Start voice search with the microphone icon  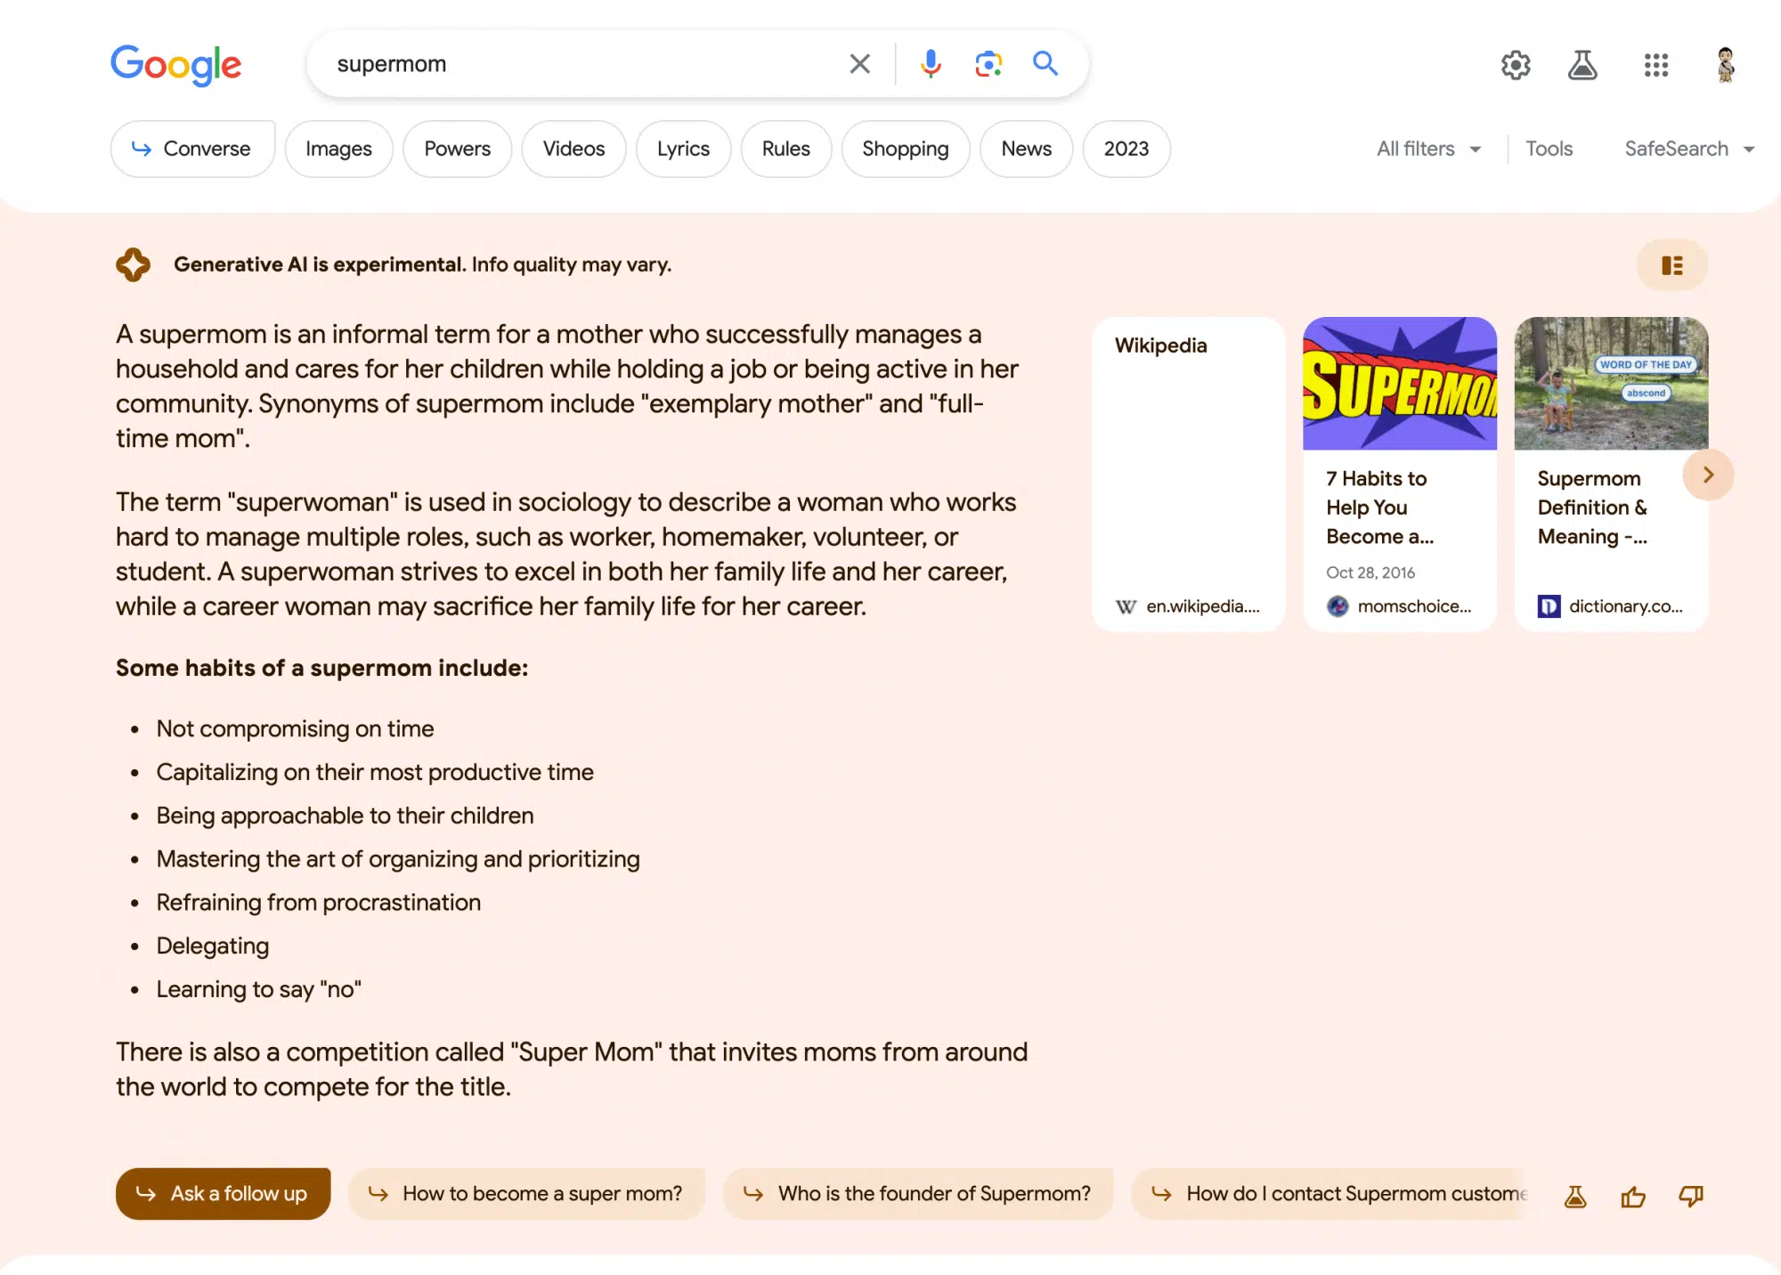click(931, 64)
